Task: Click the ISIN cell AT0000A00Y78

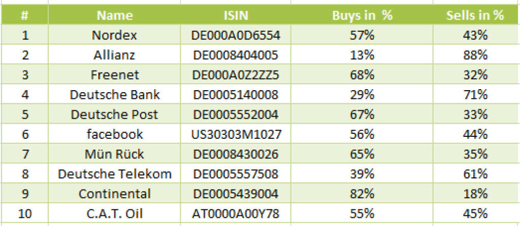Action: [x=236, y=214]
